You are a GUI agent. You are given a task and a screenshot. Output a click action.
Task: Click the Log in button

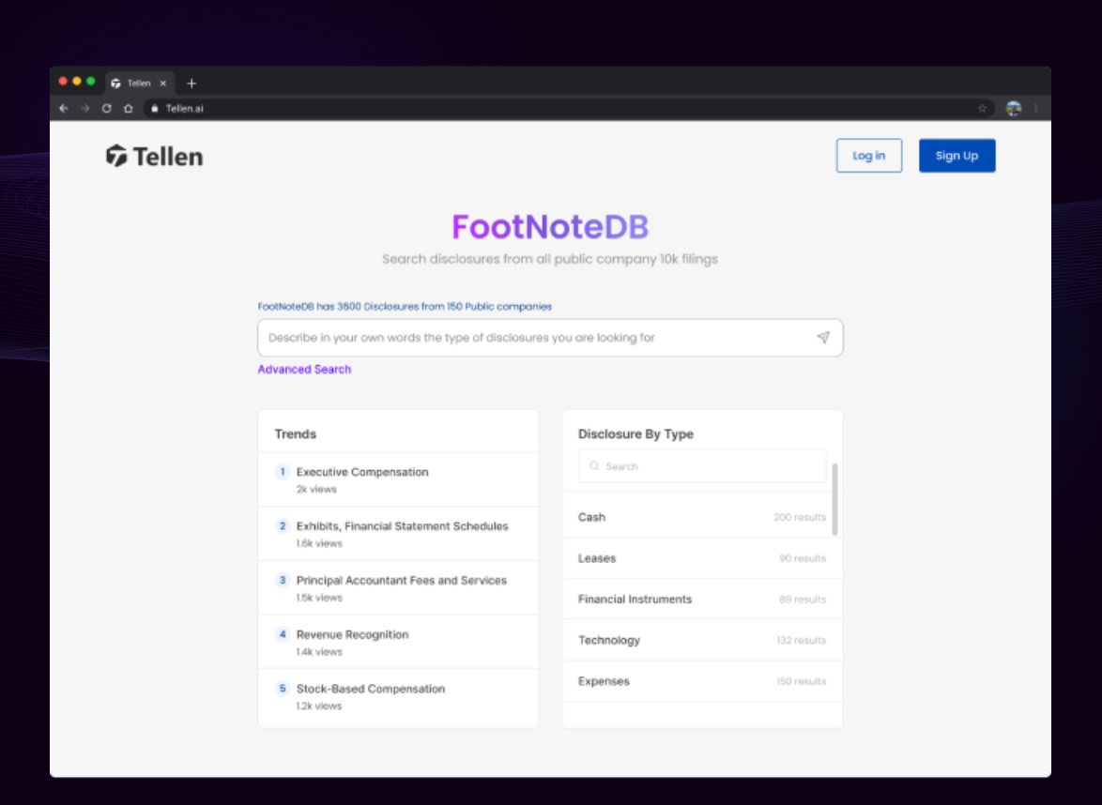point(868,155)
